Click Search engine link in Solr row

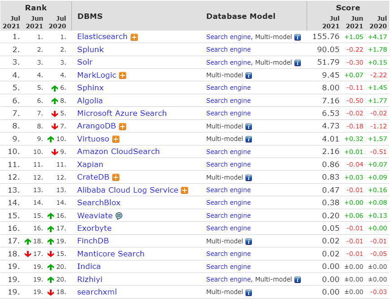coord(228,62)
